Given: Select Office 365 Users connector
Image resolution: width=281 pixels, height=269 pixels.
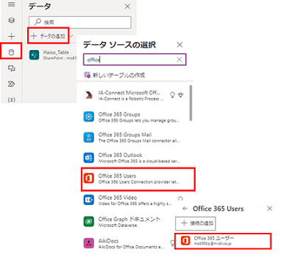Looking at the screenshot, I should (138, 179).
